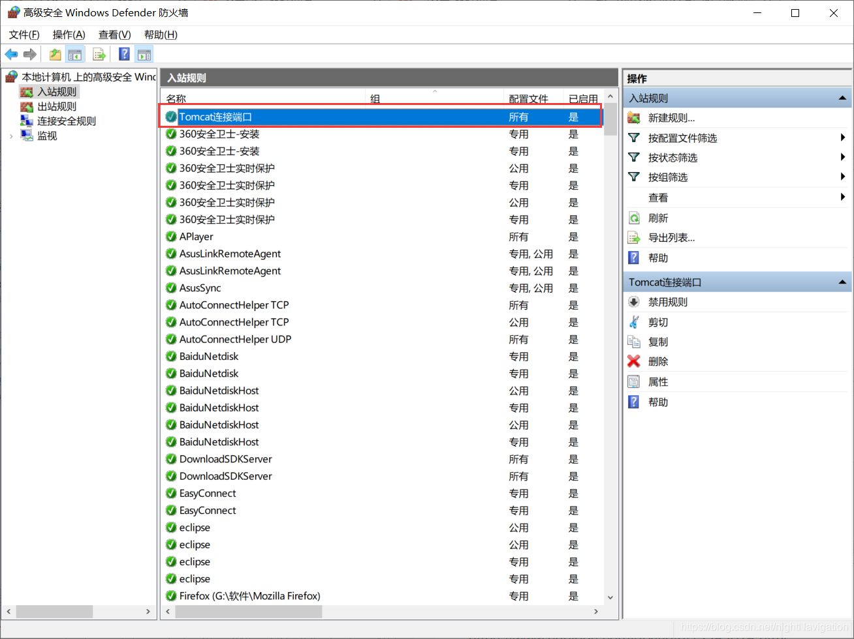Image resolution: width=854 pixels, height=639 pixels.
Task: Open the 按组筛选 submenu arrow
Action: tap(843, 177)
